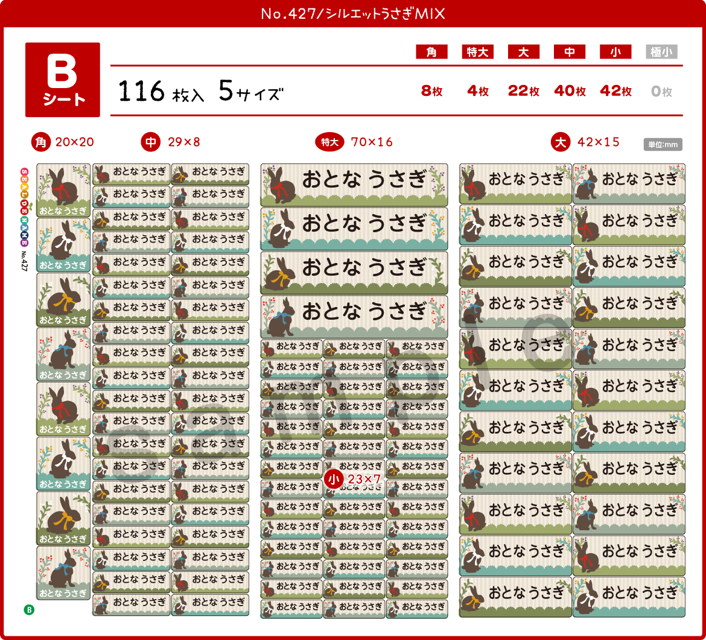This screenshot has height=640, width=706.
Task: Click the 116 枚入 text
Action: (x=161, y=91)
